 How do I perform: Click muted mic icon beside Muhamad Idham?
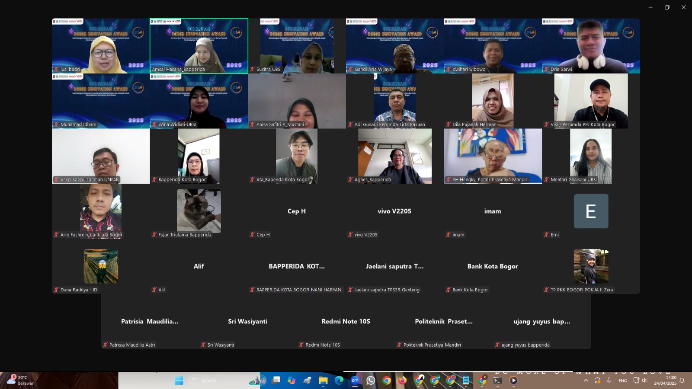coord(56,124)
